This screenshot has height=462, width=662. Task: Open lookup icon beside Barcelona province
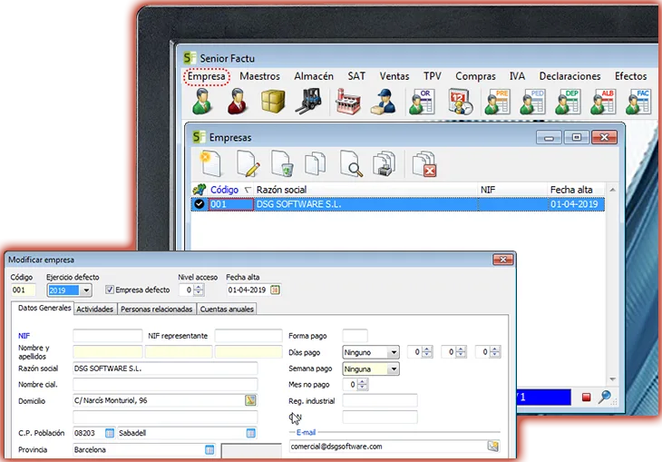tap(209, 449)
